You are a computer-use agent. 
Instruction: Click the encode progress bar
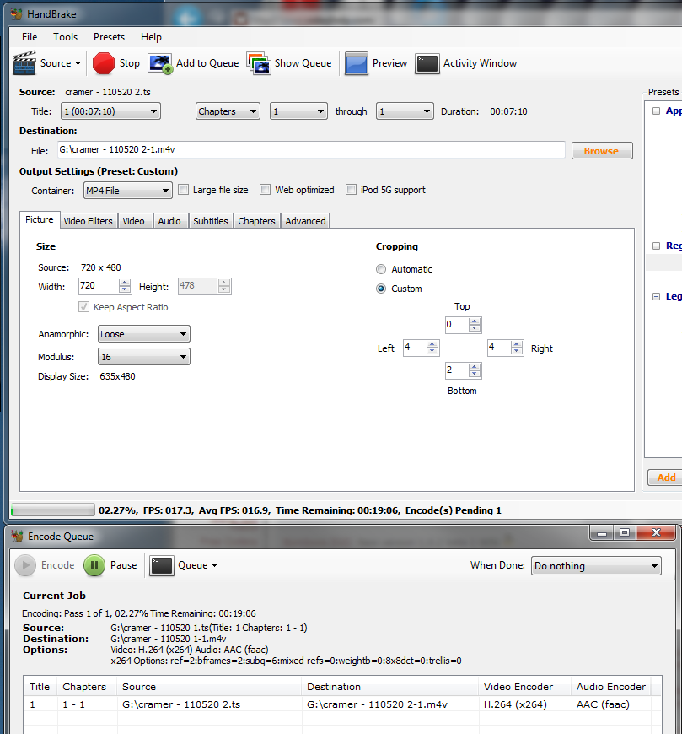53,510
